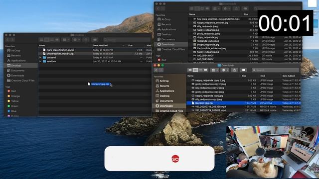Sort by Name column in front Downloads window
Screen dimensions: 319x179
coord(190,76)
